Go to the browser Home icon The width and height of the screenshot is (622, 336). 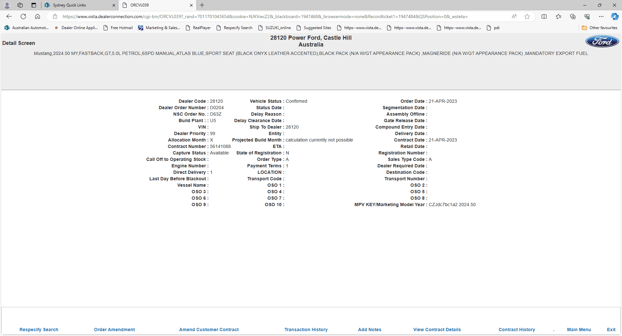[x=38, y=16]
